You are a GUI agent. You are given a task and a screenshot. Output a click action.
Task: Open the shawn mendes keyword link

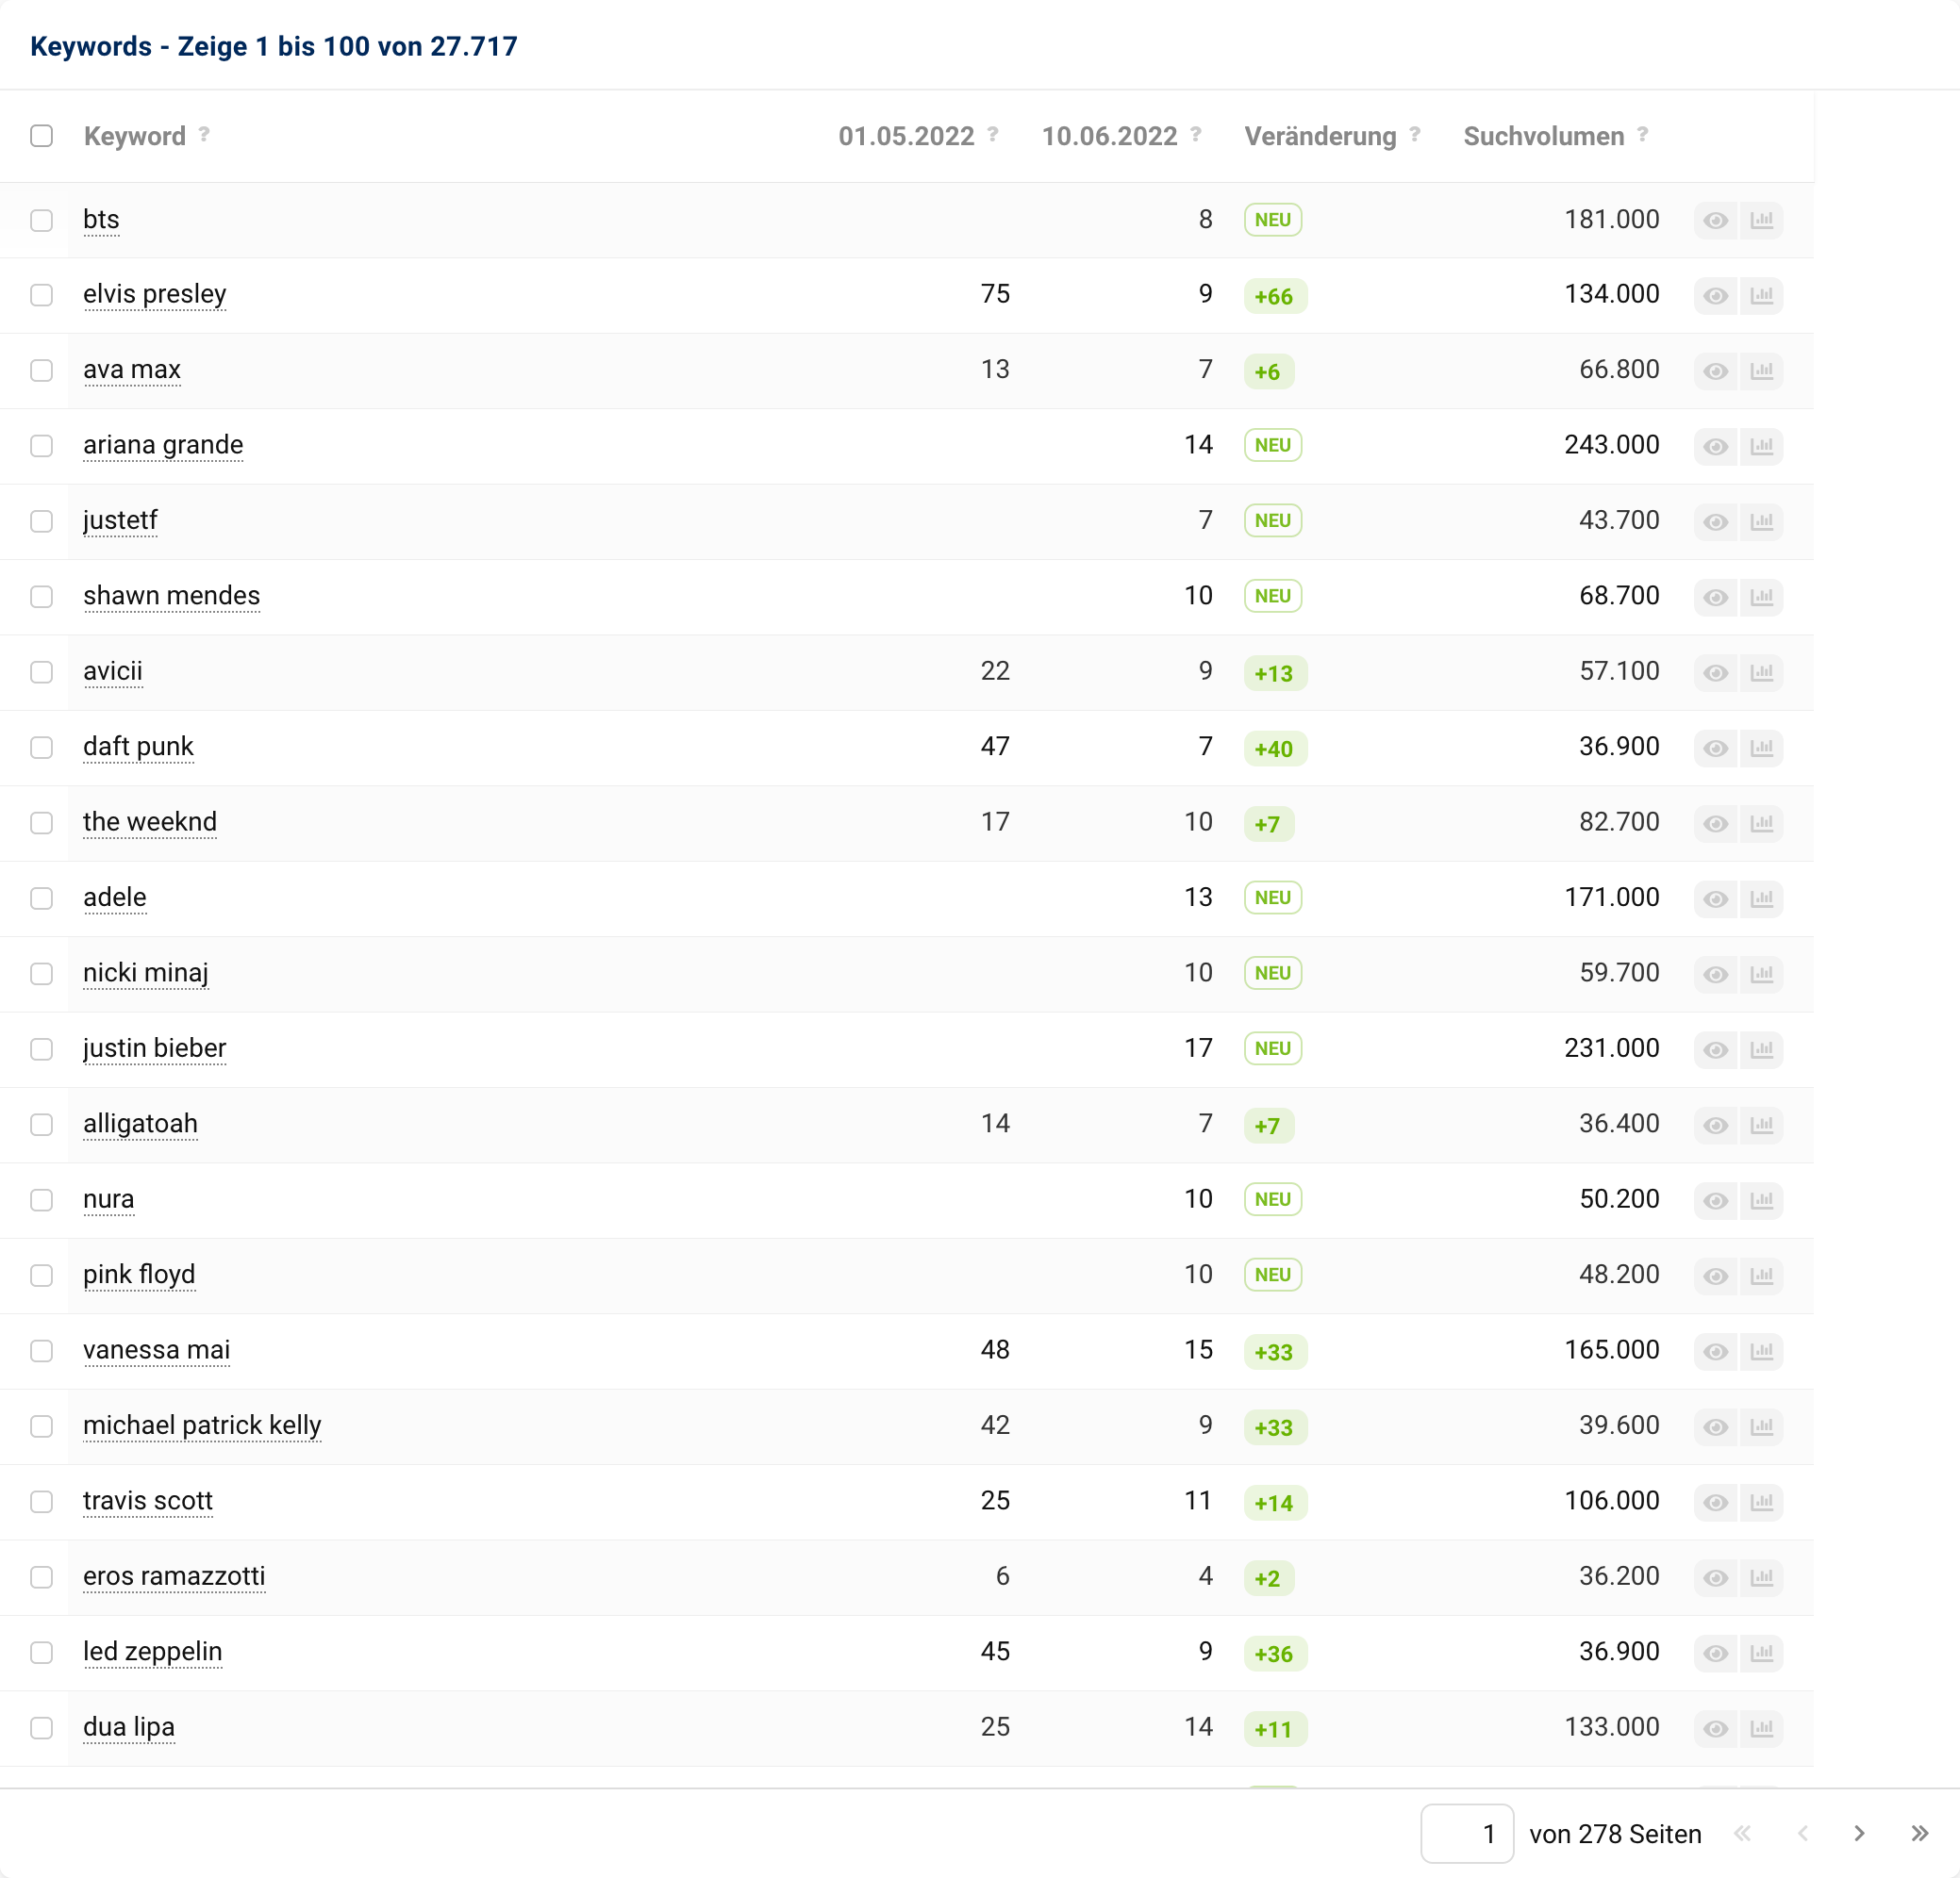coord(171,596)
